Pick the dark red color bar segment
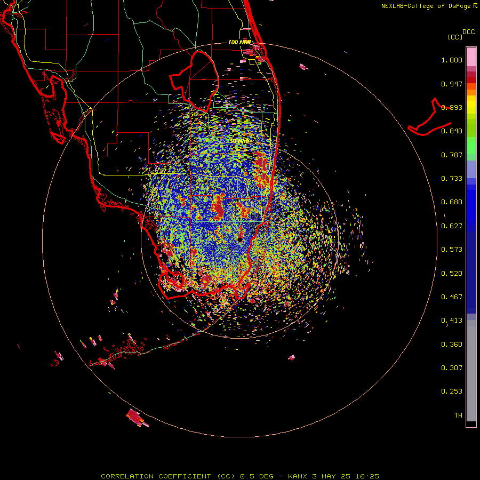 click(x=471, y=79)
